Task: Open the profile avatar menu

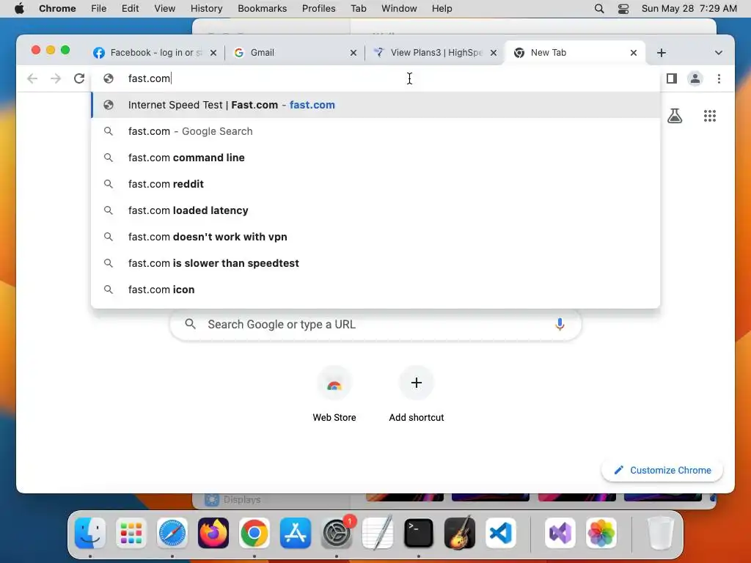Action: pyautogui.click(x=695, y=78)
